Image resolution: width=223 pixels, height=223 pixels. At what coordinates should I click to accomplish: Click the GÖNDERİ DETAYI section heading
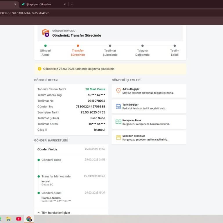tap(46, 80)
